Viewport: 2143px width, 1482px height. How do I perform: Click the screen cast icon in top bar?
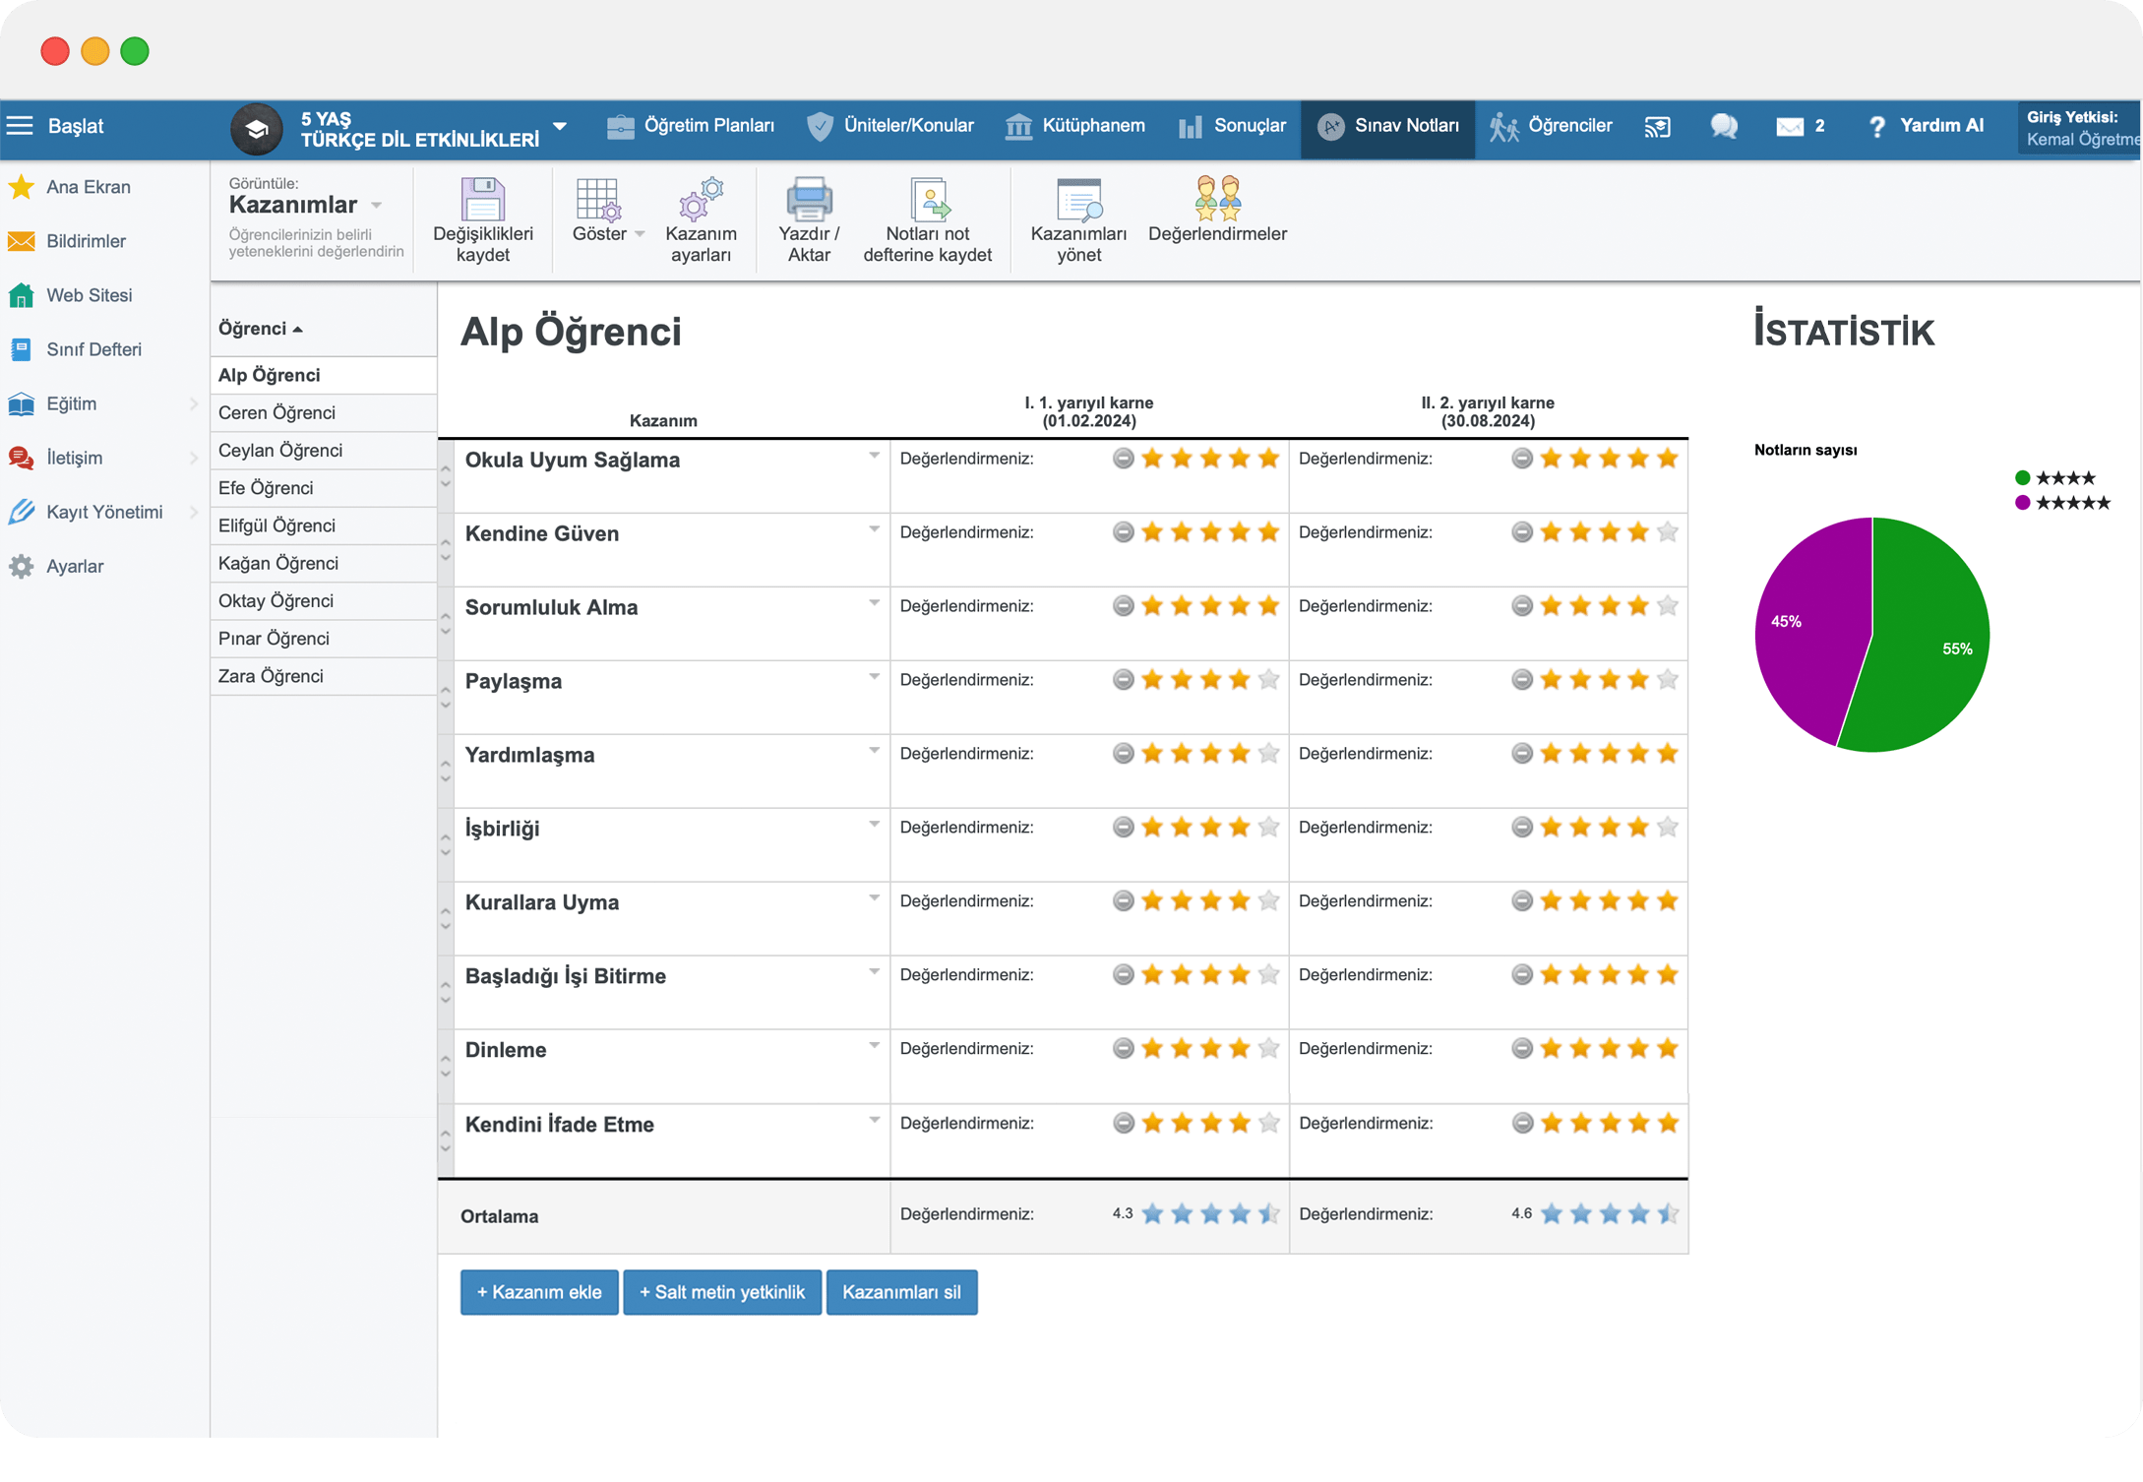1658,126
